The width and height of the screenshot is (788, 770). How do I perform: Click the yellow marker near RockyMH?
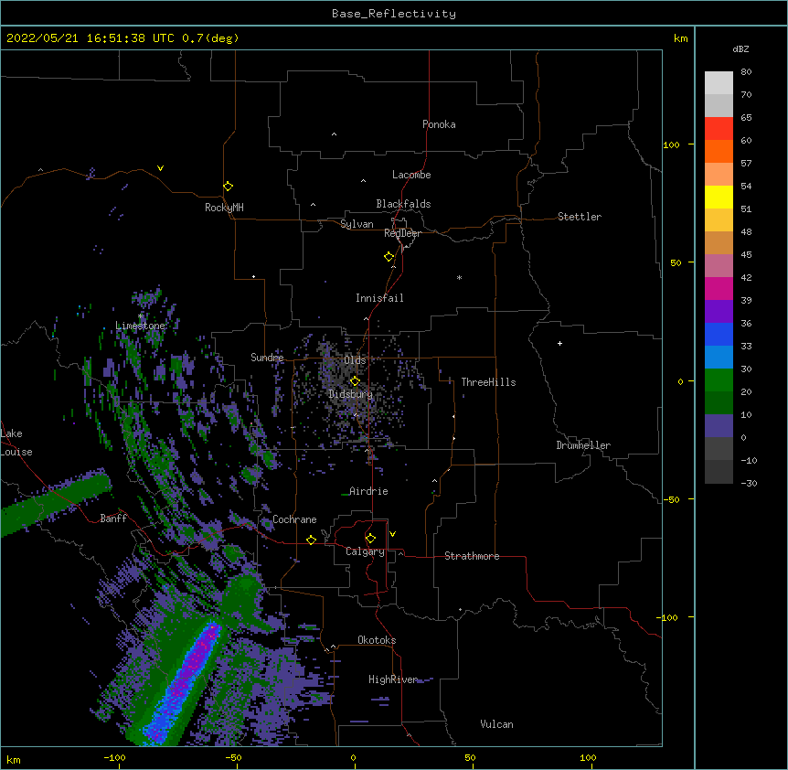coord(229,187)
